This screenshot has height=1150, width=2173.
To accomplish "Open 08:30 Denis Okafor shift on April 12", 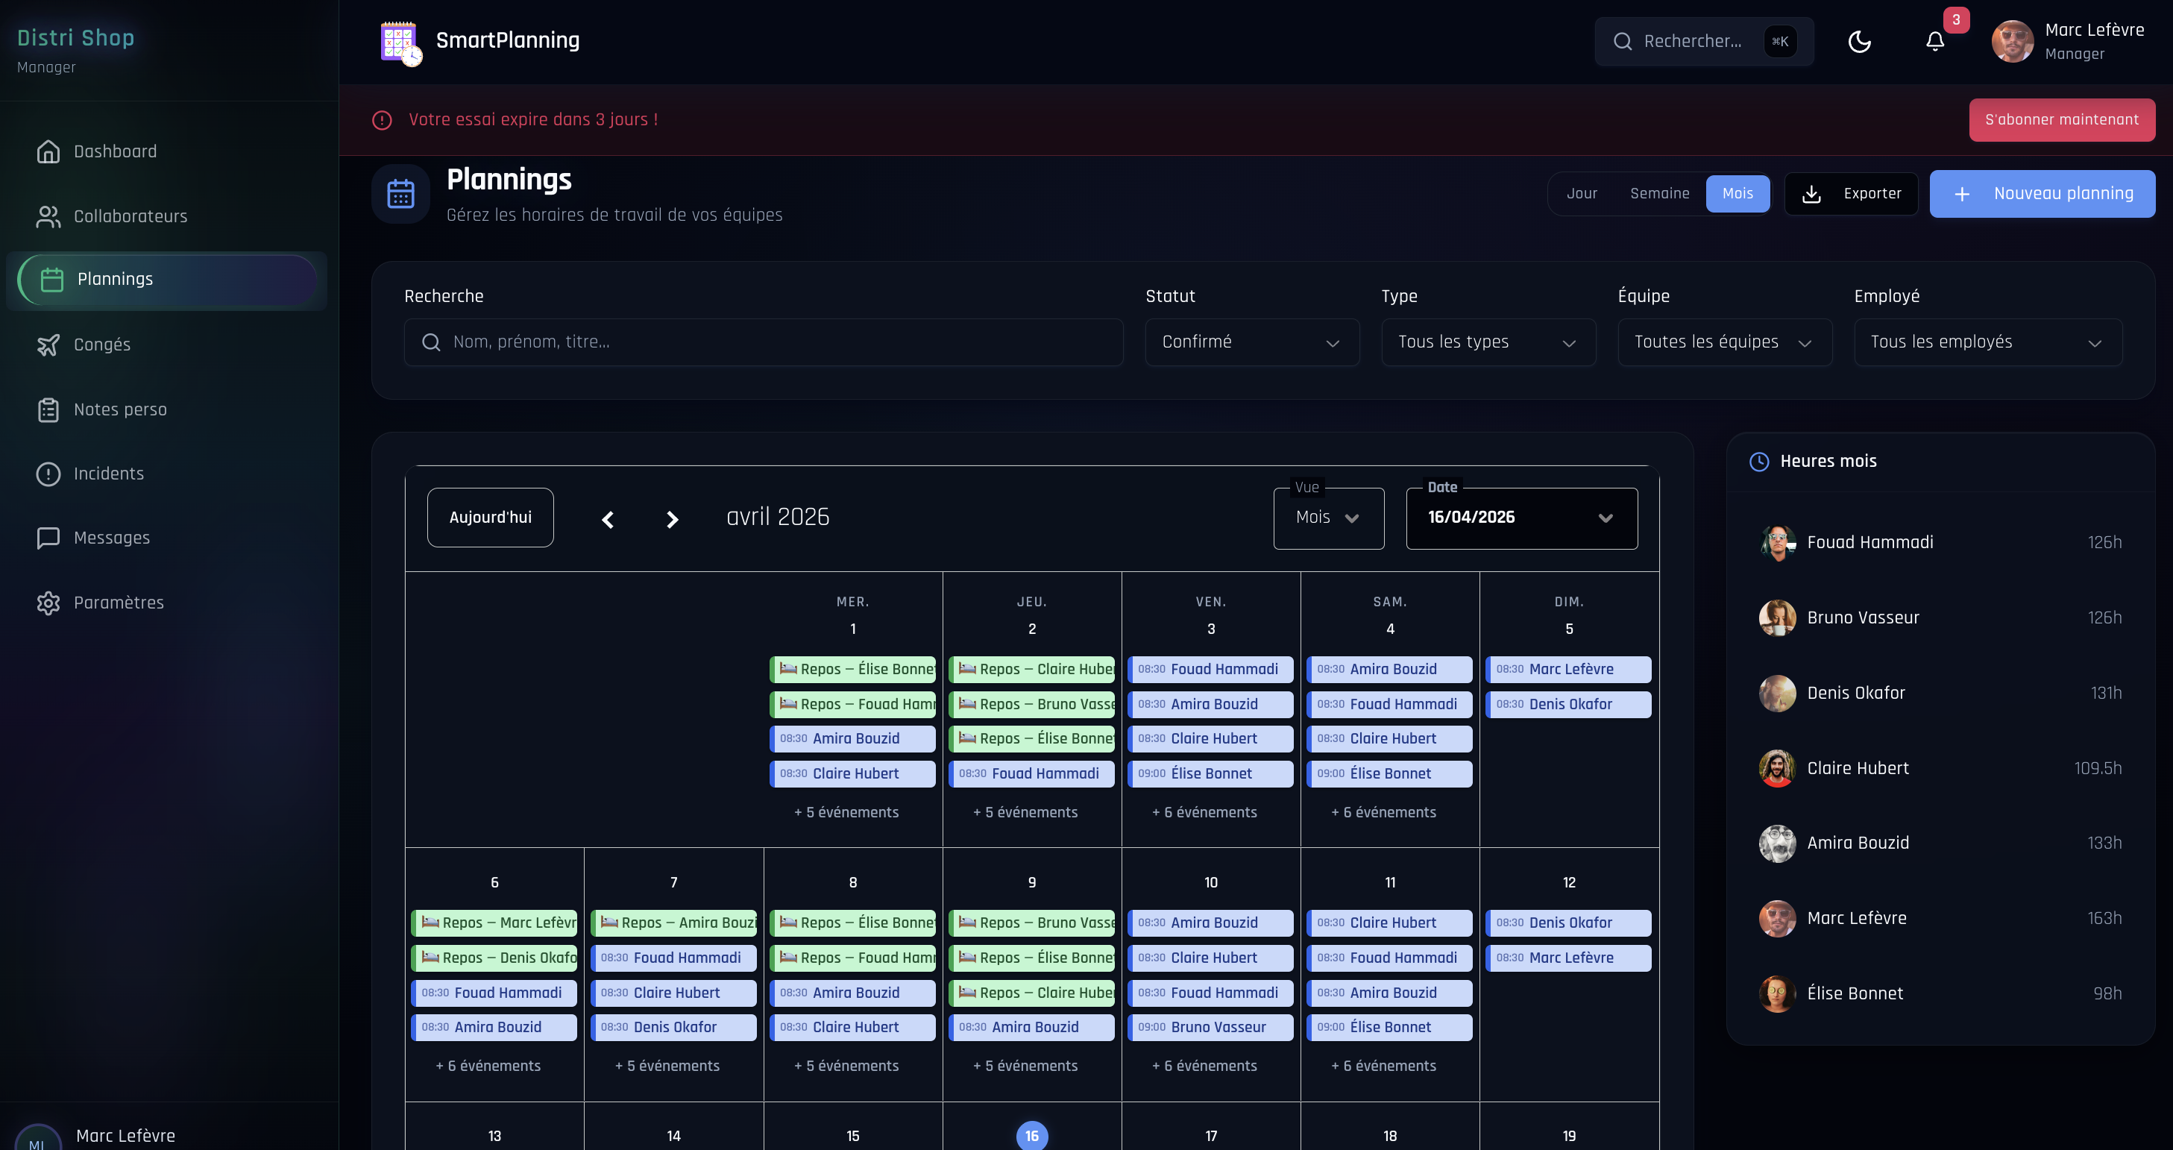I will tap(1569, 924).
